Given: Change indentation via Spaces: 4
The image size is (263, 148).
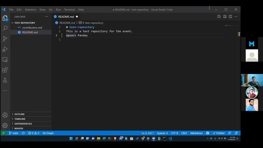Looking at the screenshot, I should click(162, 133).
